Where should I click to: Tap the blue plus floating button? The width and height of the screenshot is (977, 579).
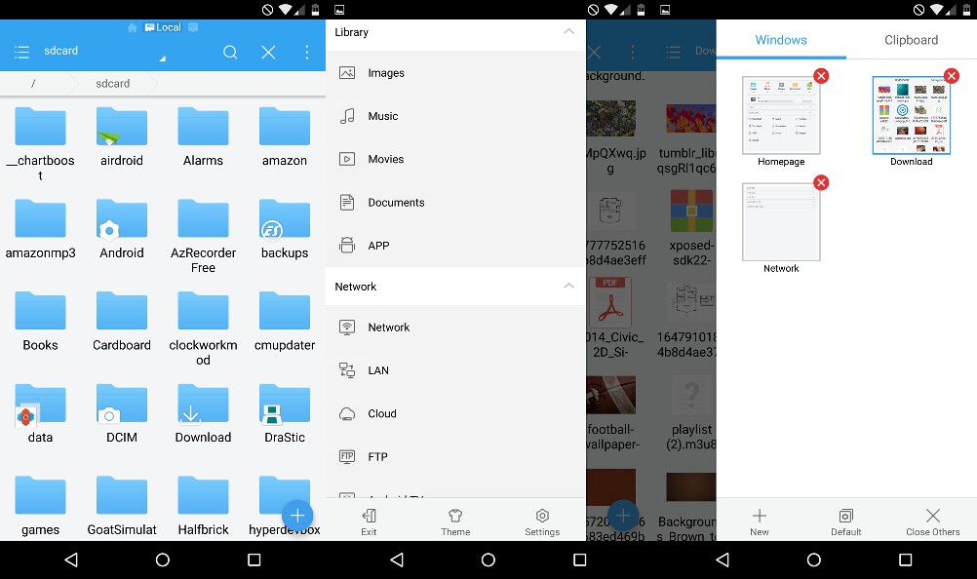[297, 516]
